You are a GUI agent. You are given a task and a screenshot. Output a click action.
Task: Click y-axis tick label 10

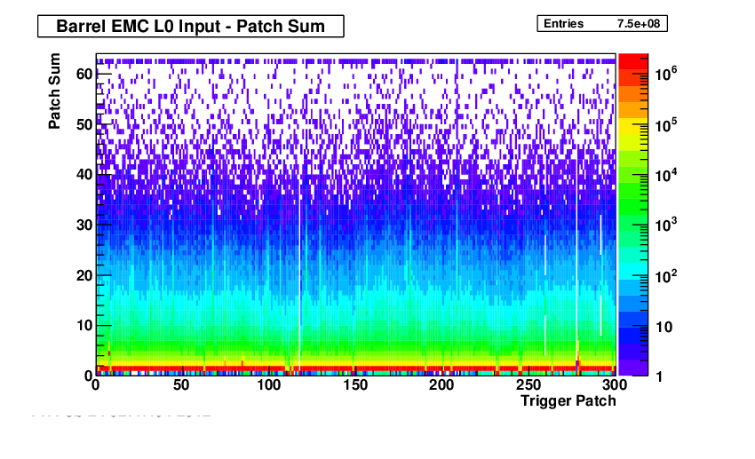click(84, 326)
